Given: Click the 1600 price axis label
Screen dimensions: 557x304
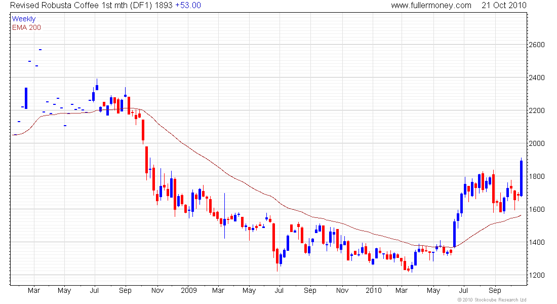Looking at the screenshot, I should click(x=537, y=209).
